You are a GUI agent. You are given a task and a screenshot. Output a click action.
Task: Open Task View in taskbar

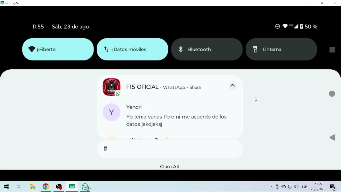click(19, 187)
